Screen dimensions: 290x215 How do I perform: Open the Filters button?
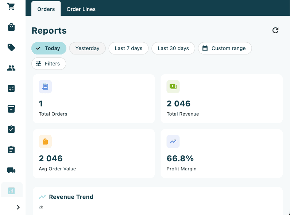(x=49, y=64)
